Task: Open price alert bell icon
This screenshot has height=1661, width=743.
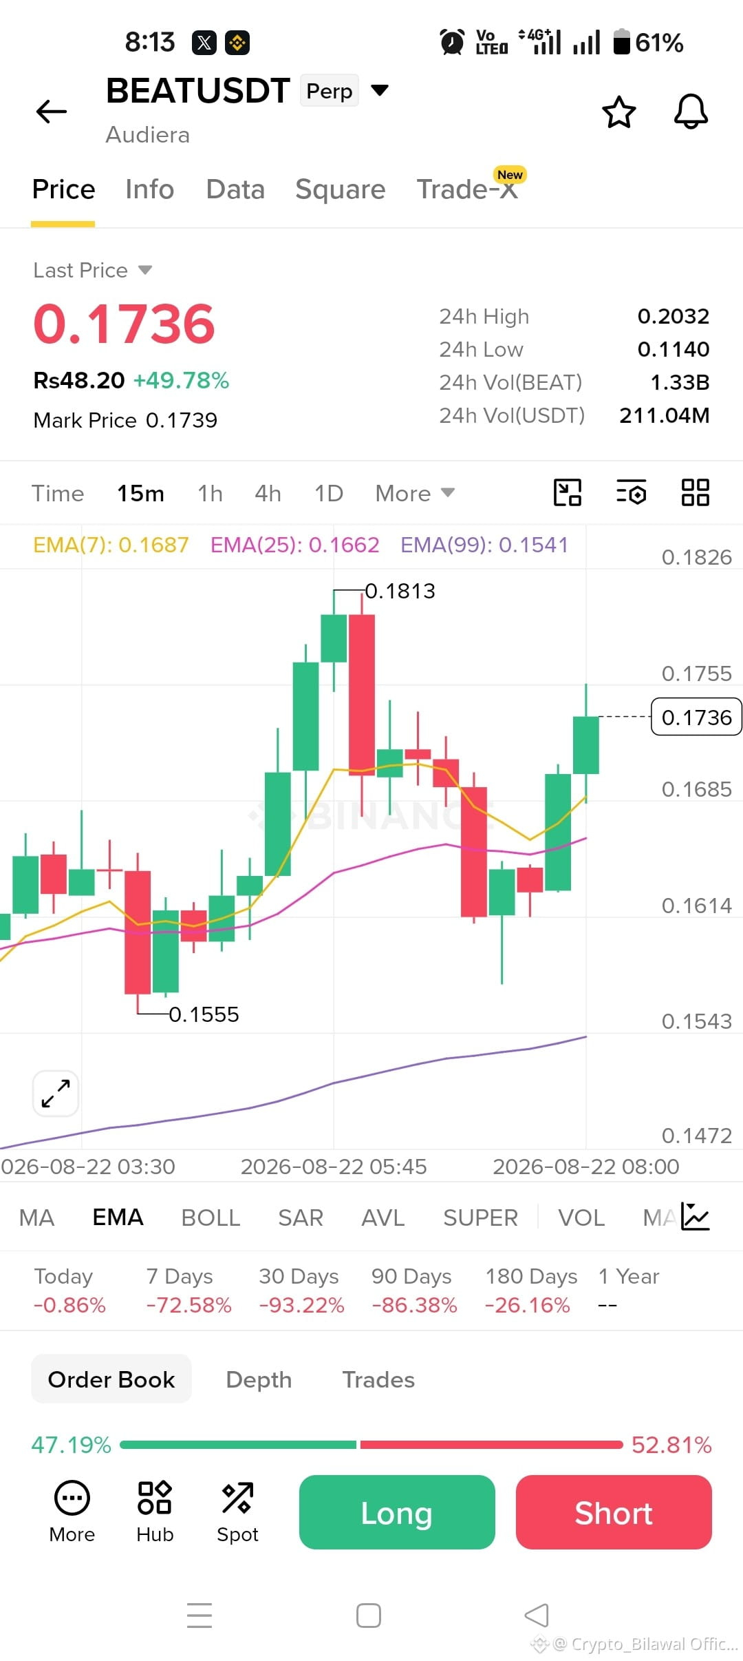Action: coord(691,112)
